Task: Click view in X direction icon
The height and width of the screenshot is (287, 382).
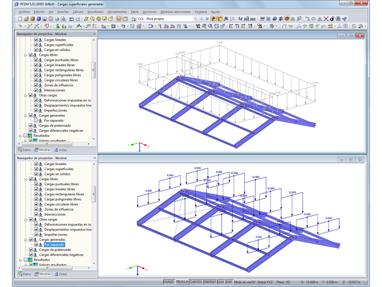Action: click(x=231, y=26)
